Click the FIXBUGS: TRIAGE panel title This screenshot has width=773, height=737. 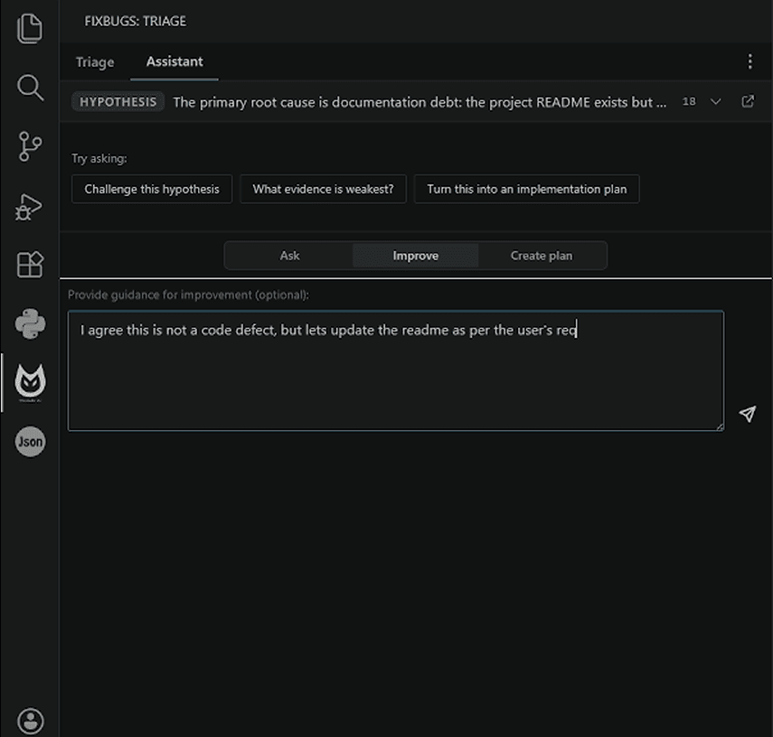135,21
